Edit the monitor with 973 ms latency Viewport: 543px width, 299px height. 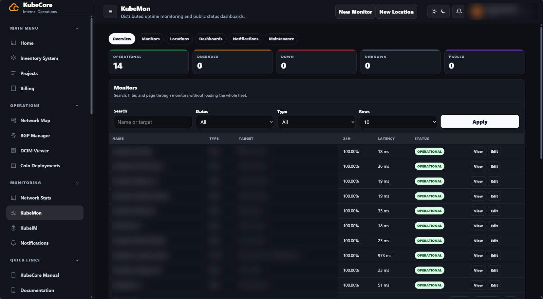[x=494, y=256]
